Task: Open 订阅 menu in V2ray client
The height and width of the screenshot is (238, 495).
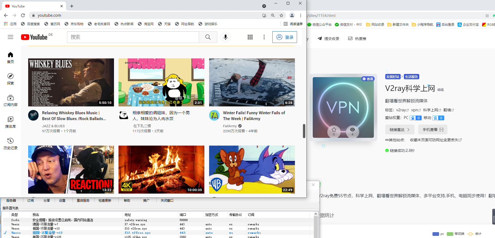Action: point(31,201)
